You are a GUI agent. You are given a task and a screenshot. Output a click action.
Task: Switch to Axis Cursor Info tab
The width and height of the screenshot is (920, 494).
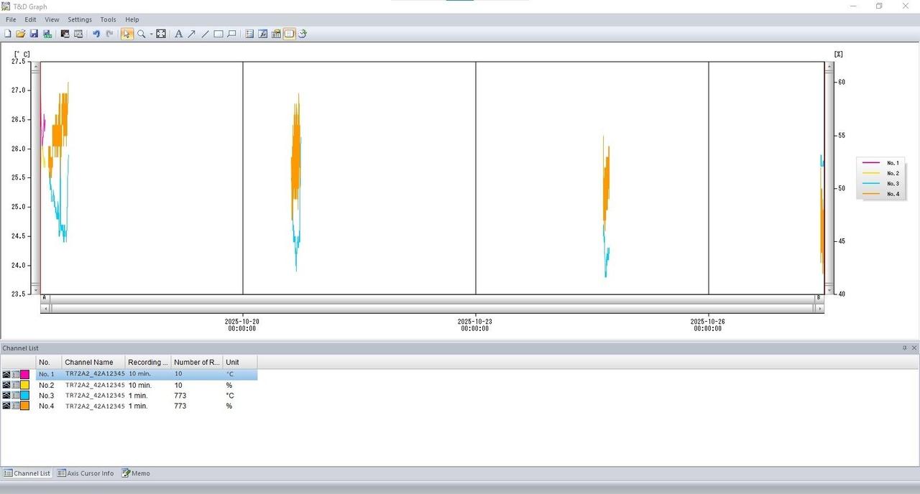[86, 473]
